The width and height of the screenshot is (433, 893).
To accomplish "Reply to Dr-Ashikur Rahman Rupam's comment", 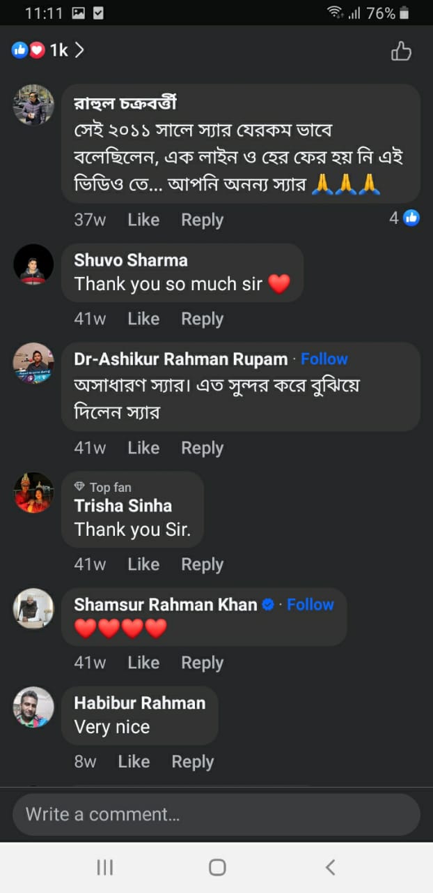I will coord(202,448).
